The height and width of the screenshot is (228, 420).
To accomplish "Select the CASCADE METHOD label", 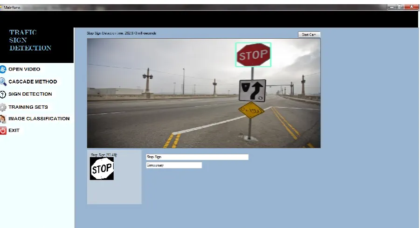I will click(x=33, y=82).
